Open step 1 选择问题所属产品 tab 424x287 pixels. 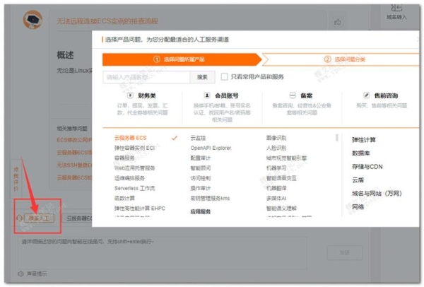(x=182, y=59)
